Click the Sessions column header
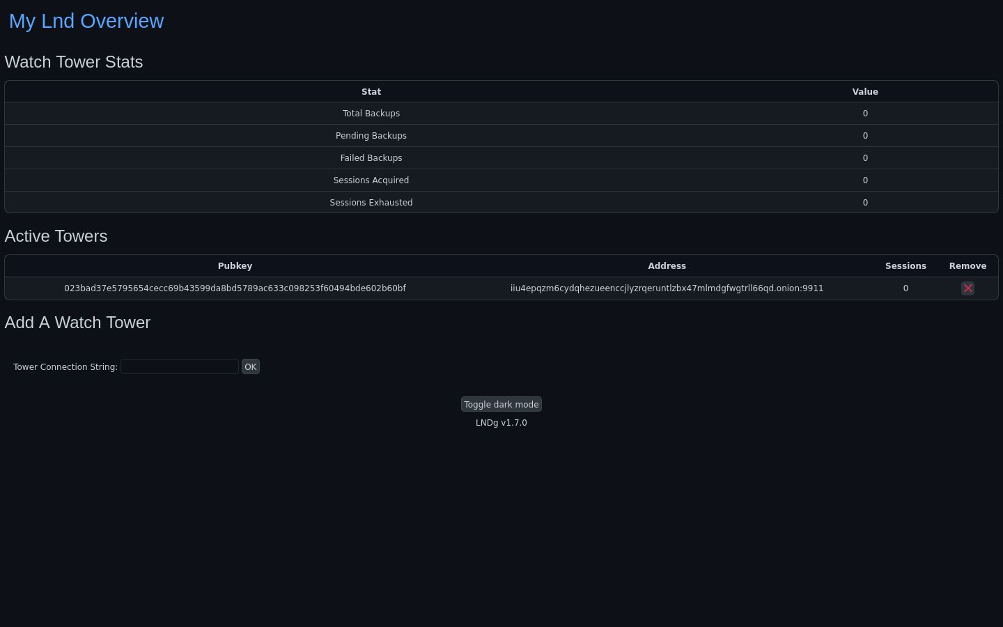Viewport: 1003px width, 627px height. point(905,266)
